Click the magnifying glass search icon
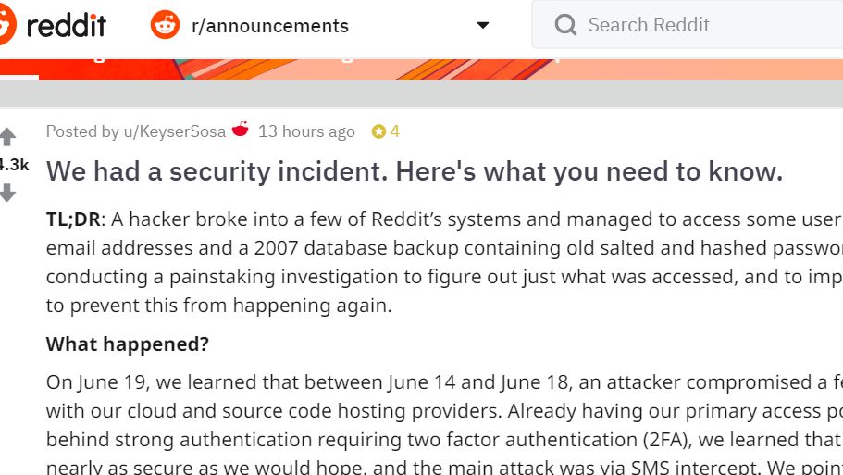Image resolution: width=843 pixels, height=475 pixels. (x=565, y=25)
